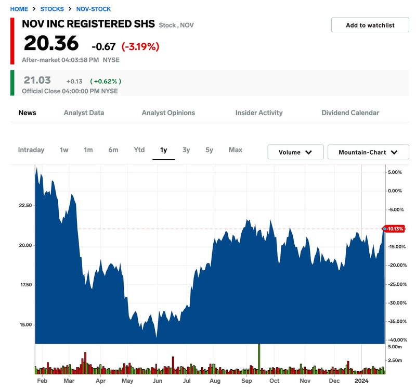Viewport: 416px width, 390px height.
Task: Click the Mountain-Chart chevron arrow
Action: click(394, 152)
